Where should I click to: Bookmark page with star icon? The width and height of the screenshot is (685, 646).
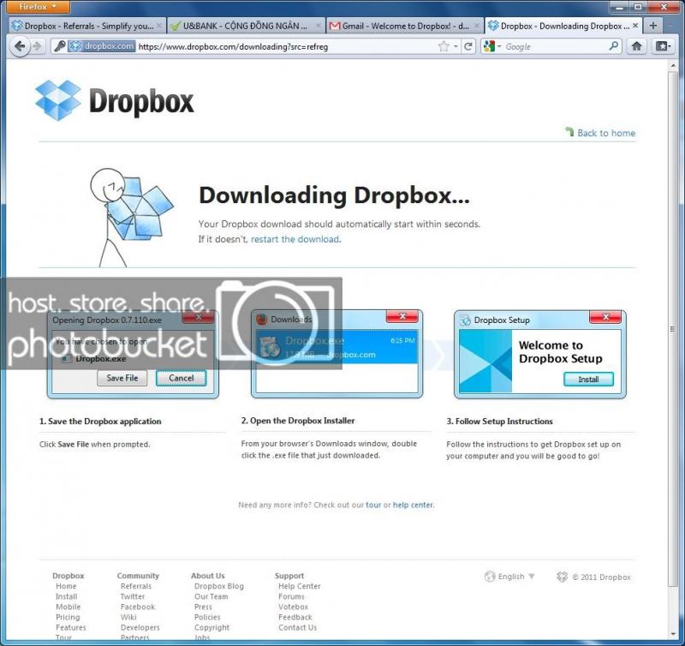[x=444, y=46]
